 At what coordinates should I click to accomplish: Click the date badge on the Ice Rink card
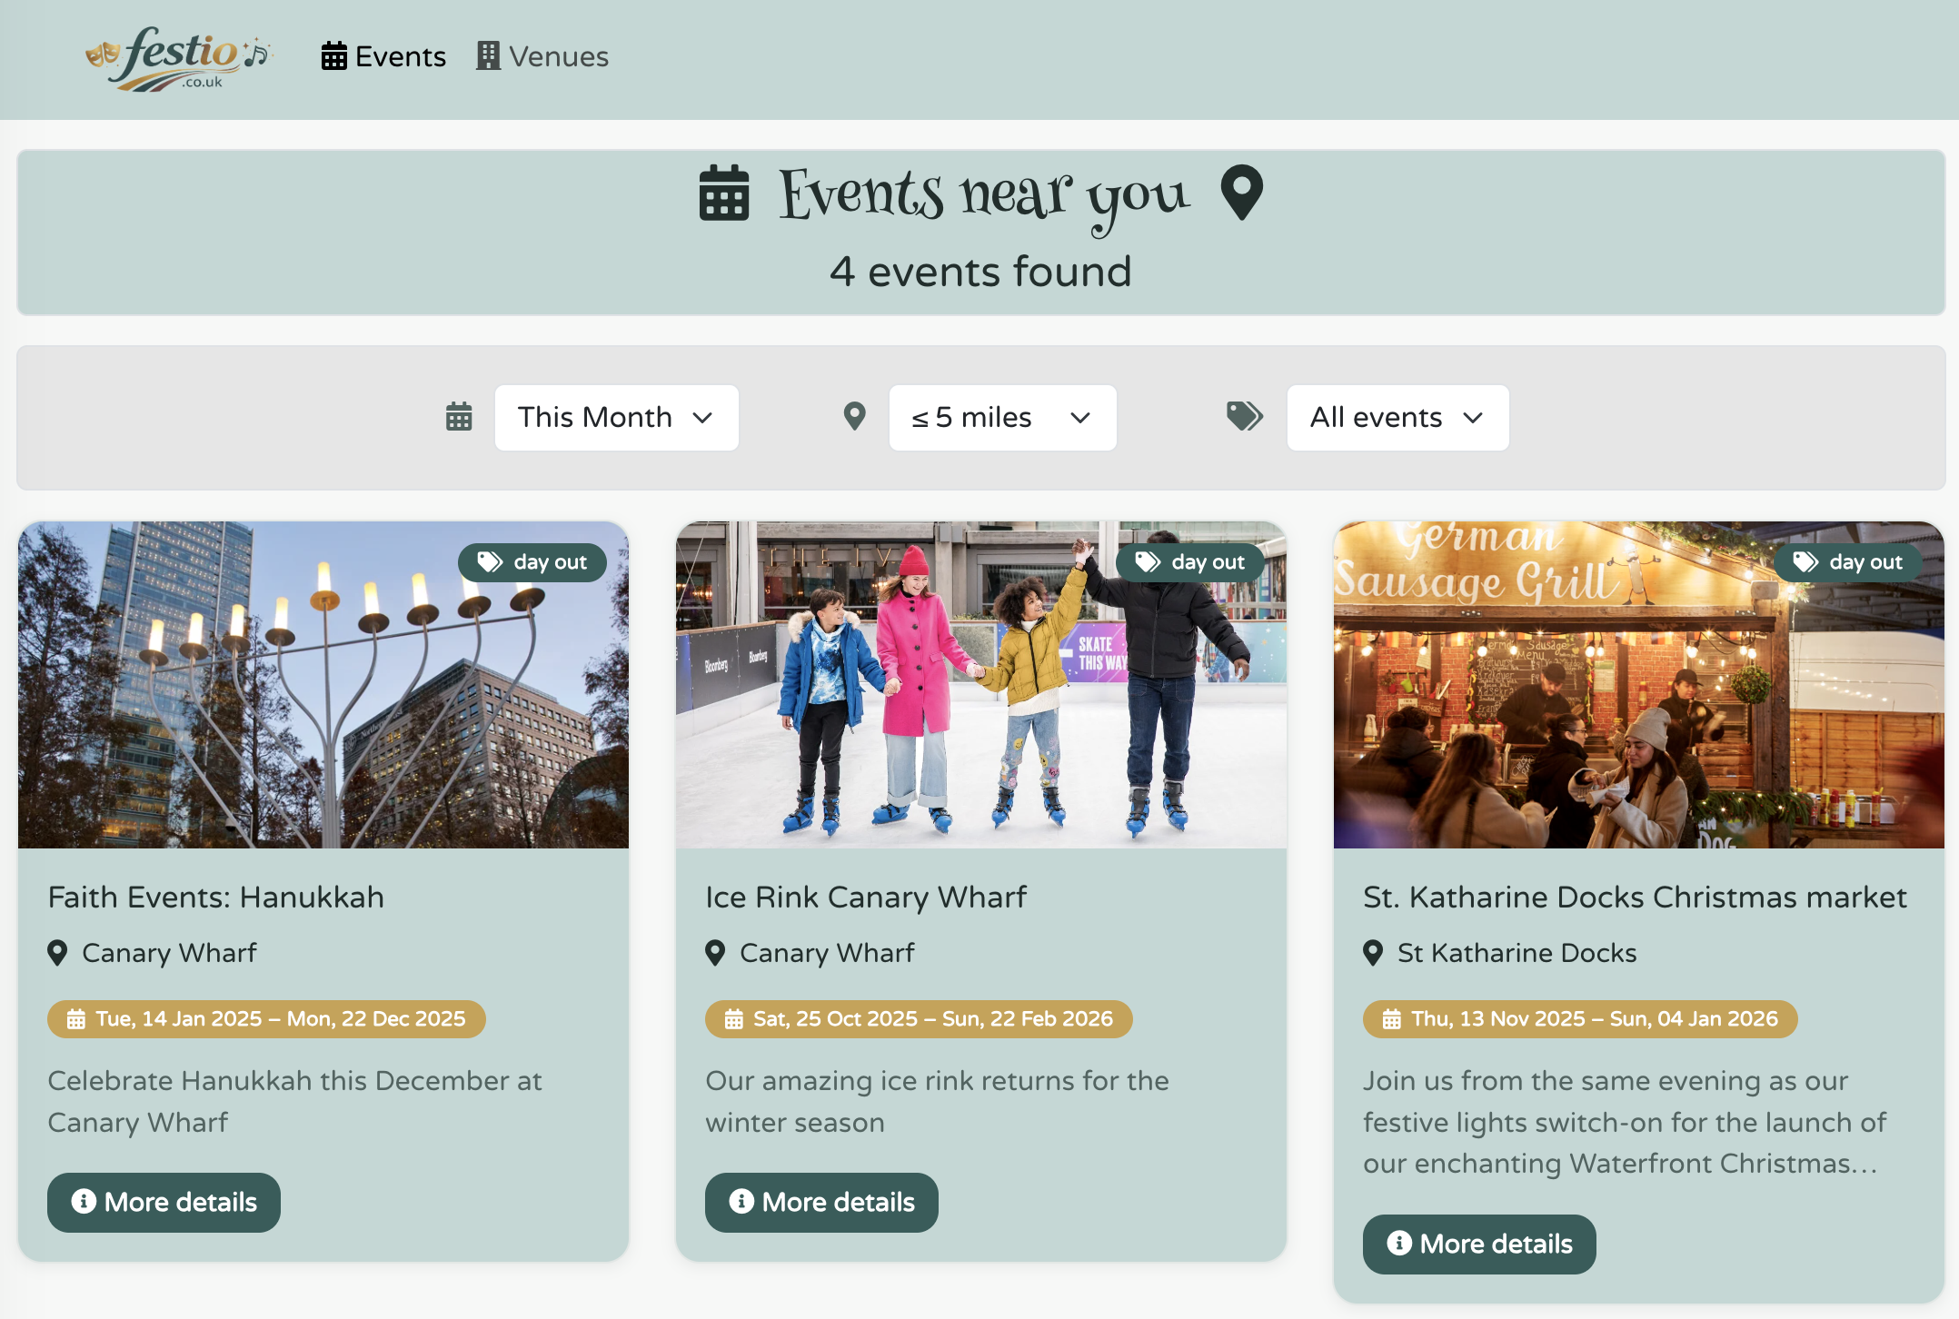coord(918,1019)
